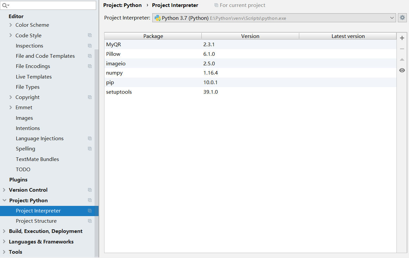Expand the Copyright node
This screenshot has height=258, width=409.
(11, 97)
